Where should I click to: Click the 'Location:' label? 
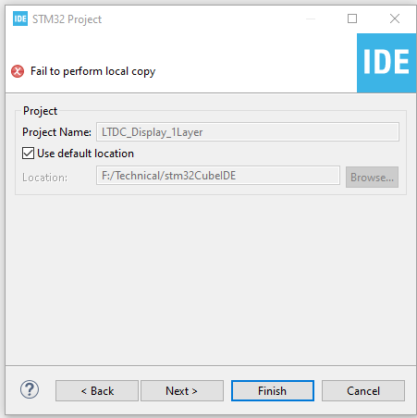[44, 178]
